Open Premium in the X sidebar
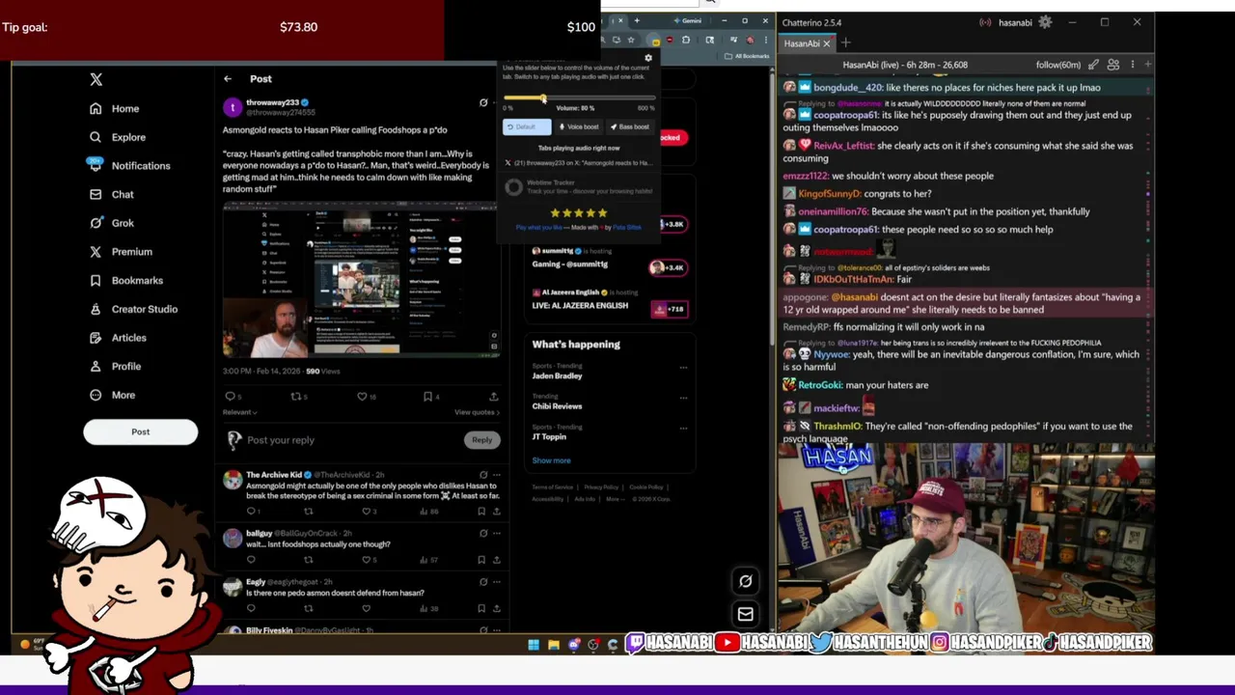Image resolution: width=1235 pixels, height=695 pixels. tap(121, 252)
